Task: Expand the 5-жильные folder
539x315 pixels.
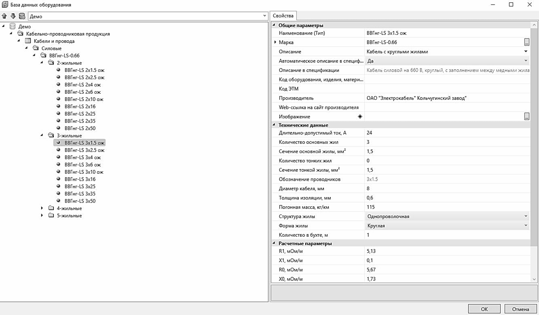Action: (42, 216)
